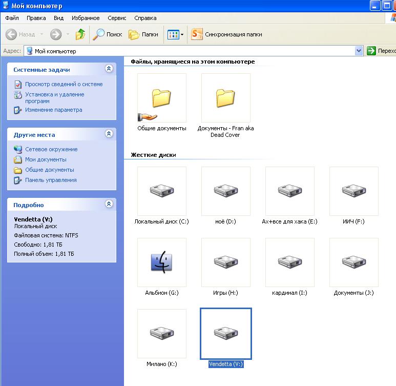Screen dimensions: 396x386
Task: Open Back button history dropdown arrow
Action: tap(41, 34)
